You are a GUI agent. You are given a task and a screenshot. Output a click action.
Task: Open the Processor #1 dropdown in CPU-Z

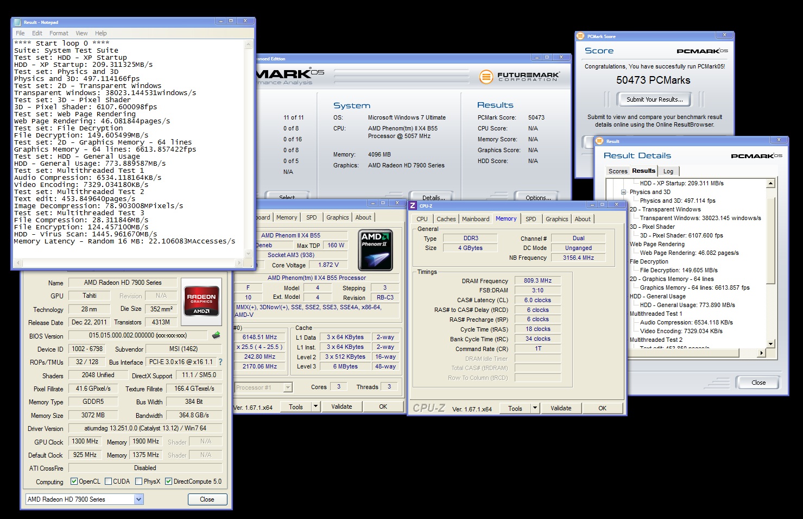pyautogui.click(x=288, y=387)
